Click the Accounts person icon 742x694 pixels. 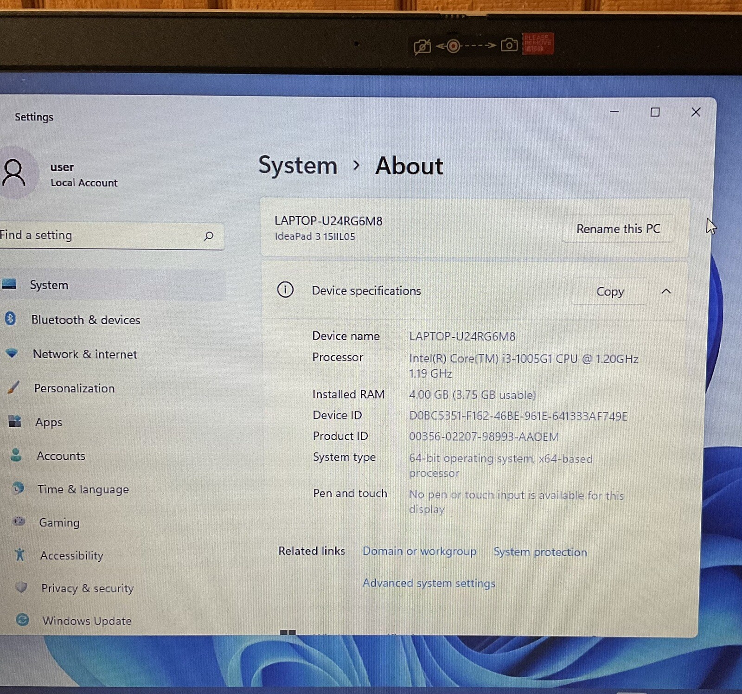pos(16,455)
